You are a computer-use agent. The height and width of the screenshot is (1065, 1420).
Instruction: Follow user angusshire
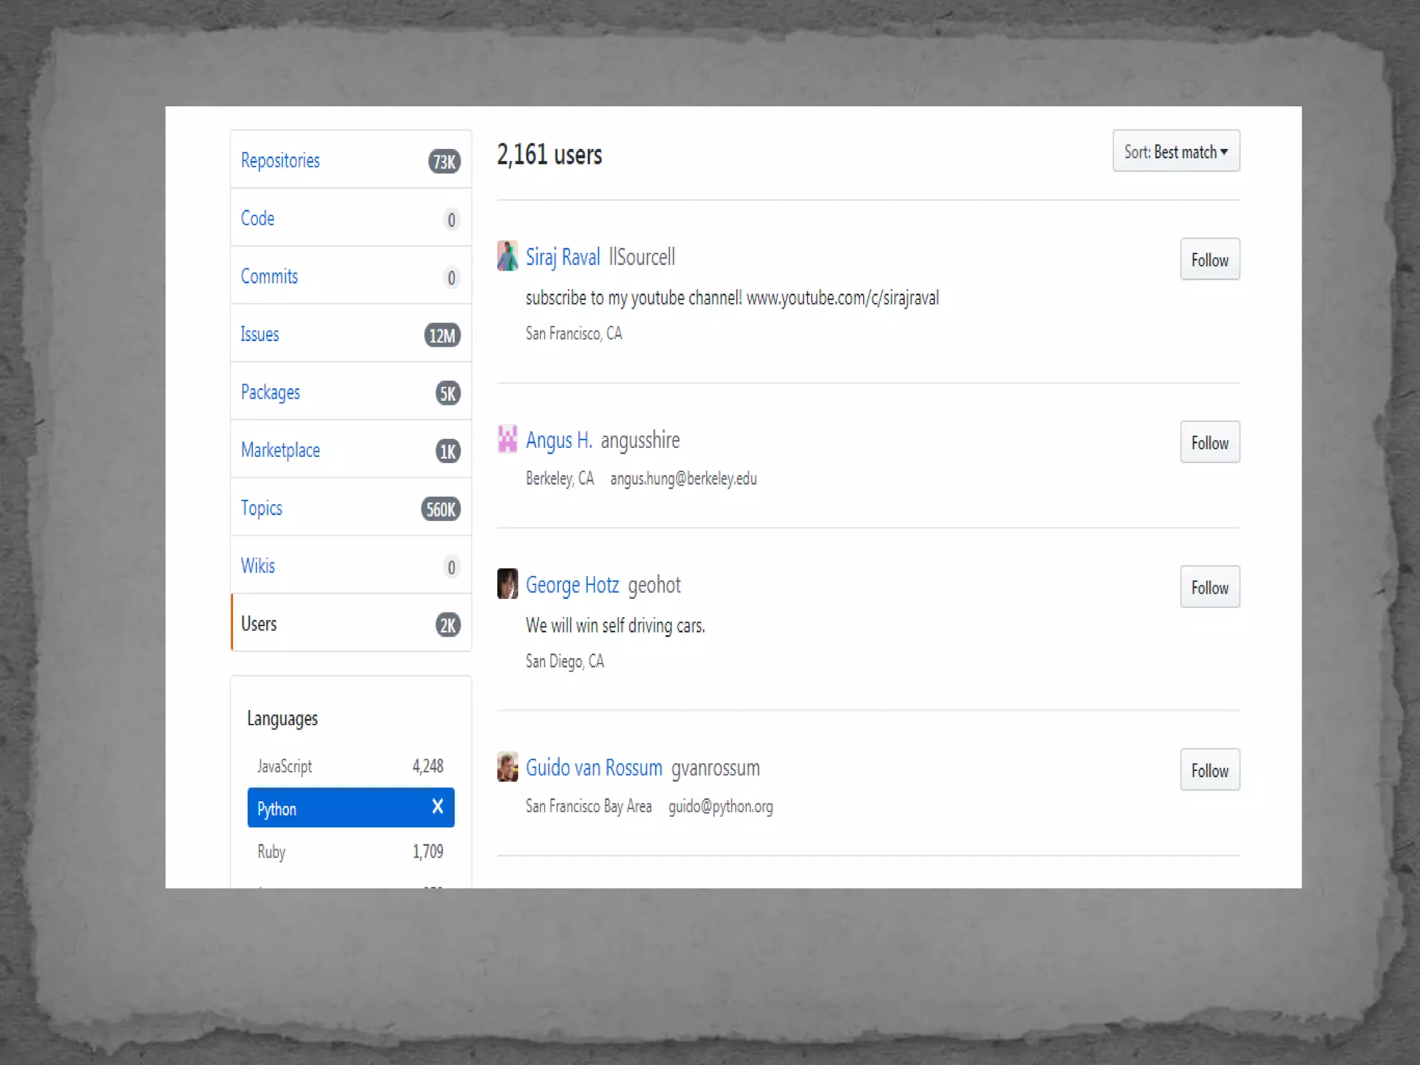point(1209,442)
